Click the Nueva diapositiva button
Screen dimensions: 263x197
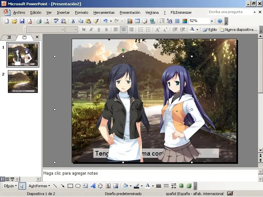coord(238,30)
